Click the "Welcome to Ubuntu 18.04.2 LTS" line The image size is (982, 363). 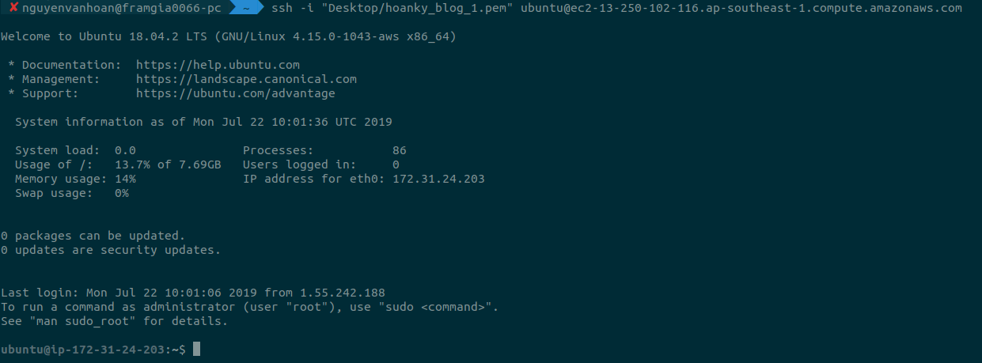228,36
